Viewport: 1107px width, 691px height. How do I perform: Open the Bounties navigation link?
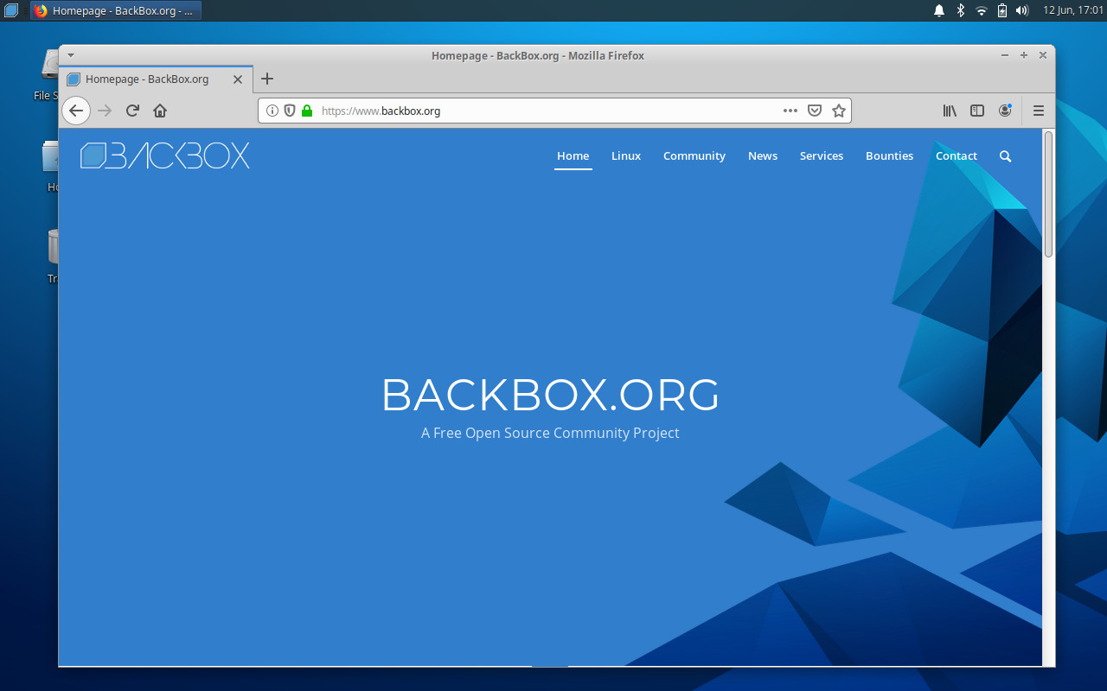click(890, 156)
